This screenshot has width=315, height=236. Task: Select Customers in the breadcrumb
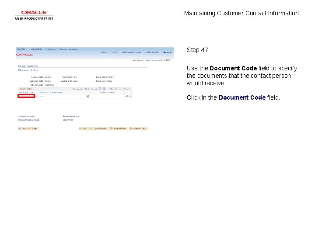tap(51, 49)
